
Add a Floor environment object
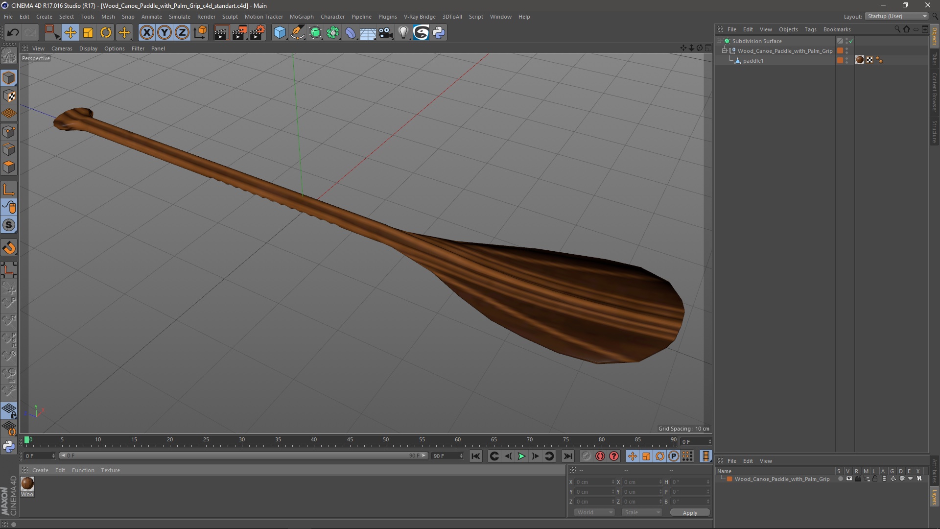368,33
